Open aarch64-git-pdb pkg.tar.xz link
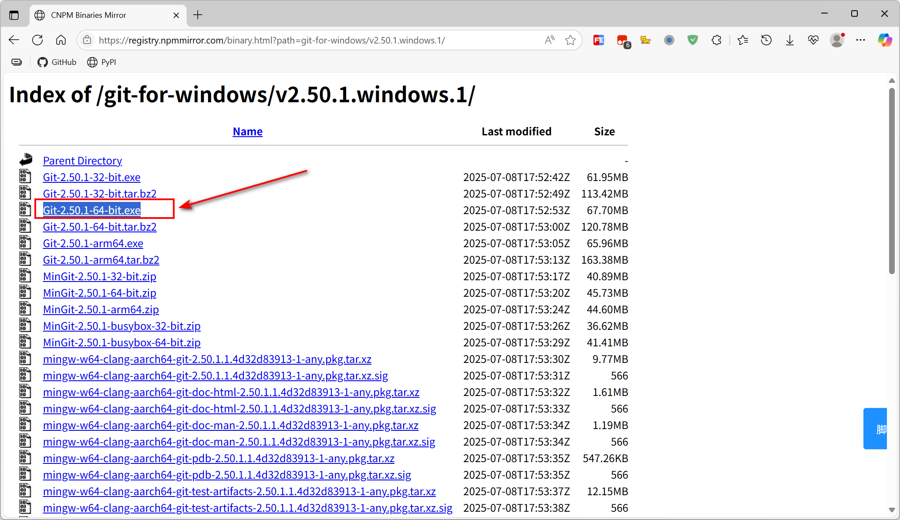900x520 pixels. [219, 458]
